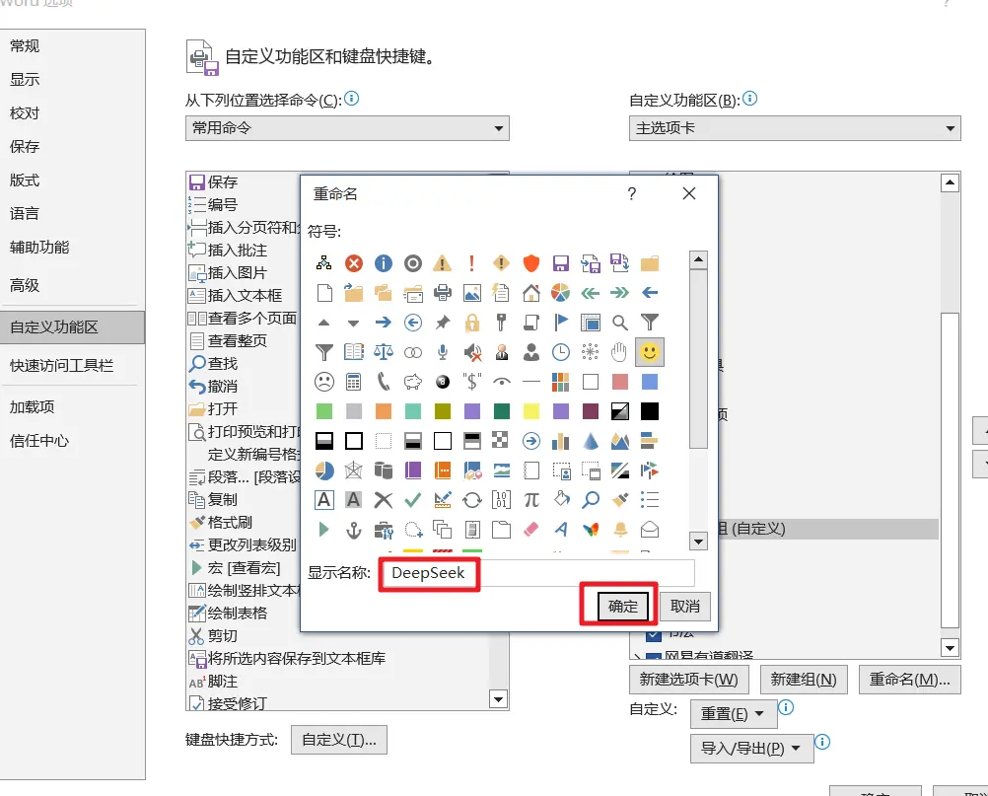Image resolution: width=988 pixels, height=796 pixels.
Task: Open the 信任中心 options category
Action: click(x=39, y=441)
